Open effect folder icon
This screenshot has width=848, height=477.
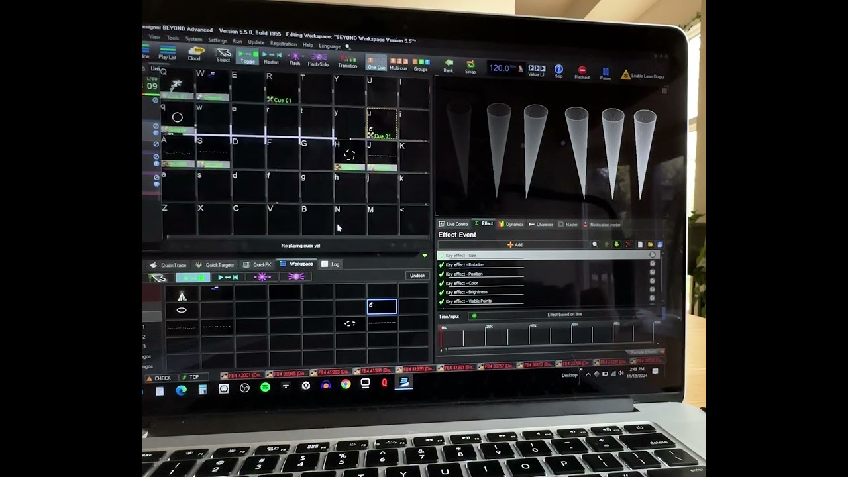click(x=650, y=244)
